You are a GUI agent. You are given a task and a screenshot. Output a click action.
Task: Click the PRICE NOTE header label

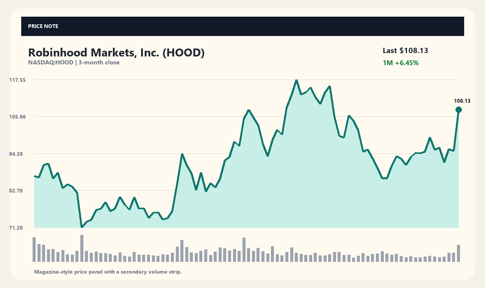click(x=43, y=26)
